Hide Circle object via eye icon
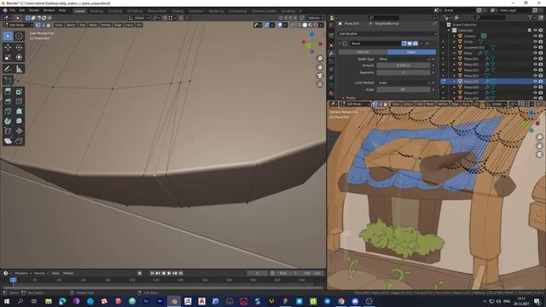The width and height of the screenshot is (546, 307). (x=535, y=42)
